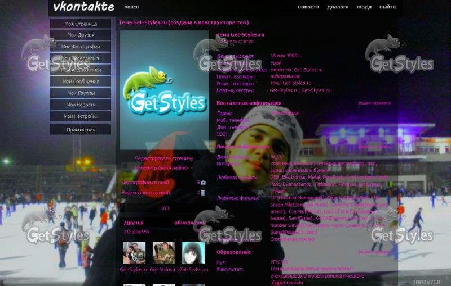Click the Друзья section header
The width and height of the screenshot is (451, 286).
tap(134, 223)
